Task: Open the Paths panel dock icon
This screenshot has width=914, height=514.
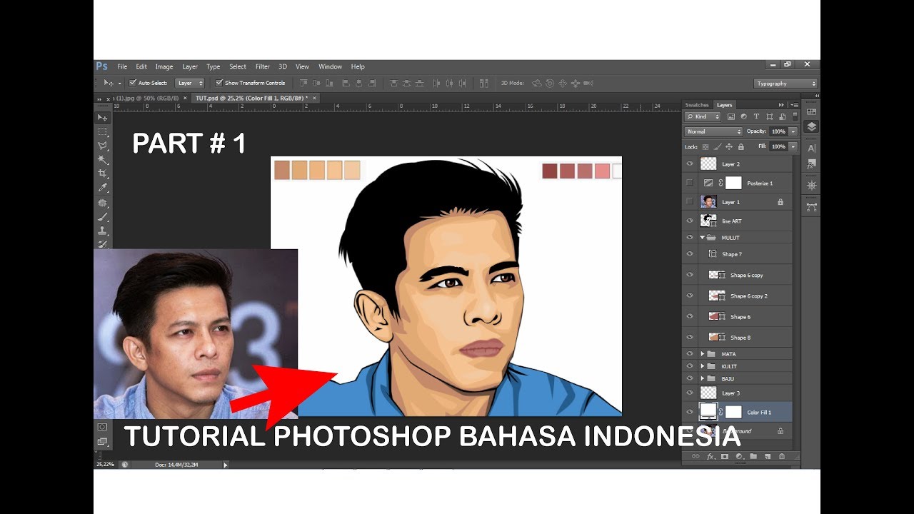Action: (x=812, y=207)
